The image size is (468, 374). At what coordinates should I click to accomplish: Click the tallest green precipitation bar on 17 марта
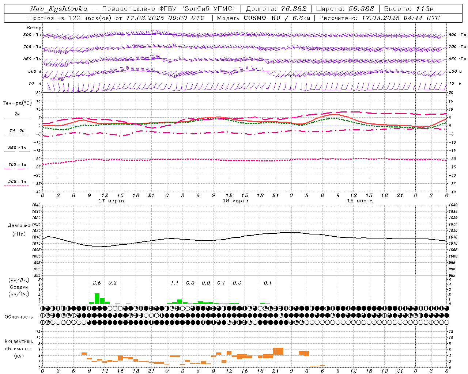(x=97, y=299)
